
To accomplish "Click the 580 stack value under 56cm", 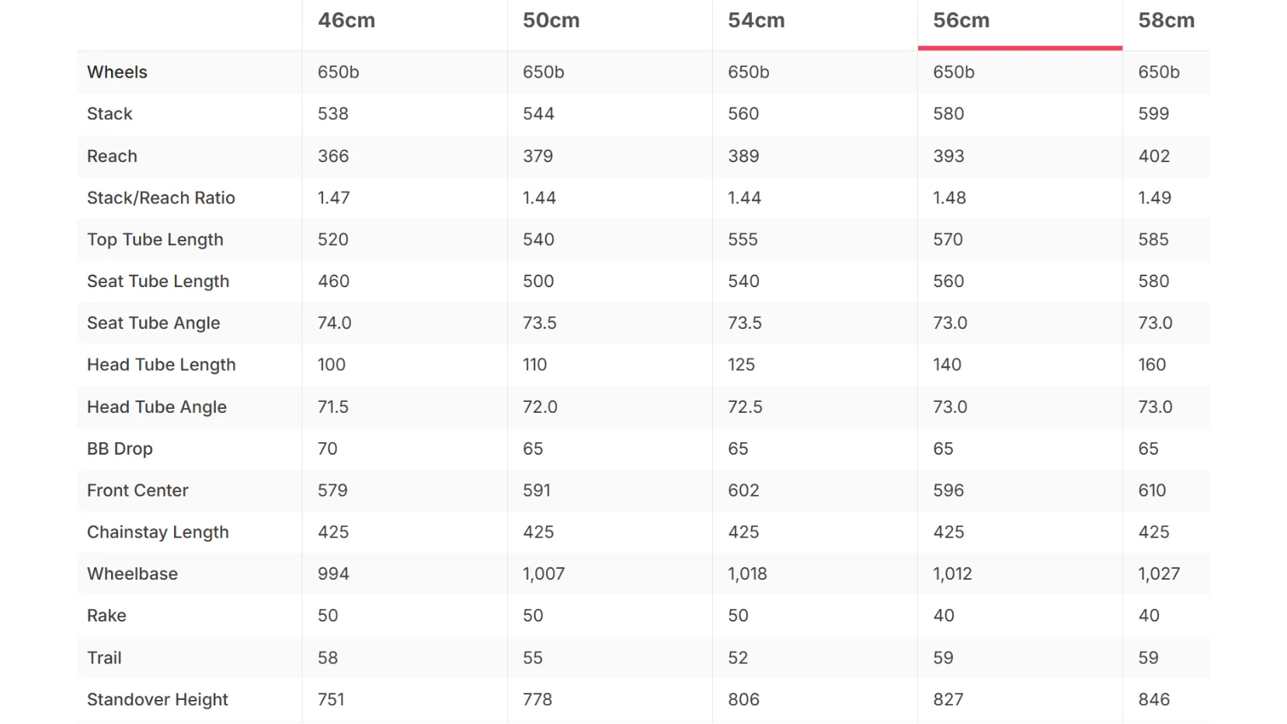I will 948,114.
